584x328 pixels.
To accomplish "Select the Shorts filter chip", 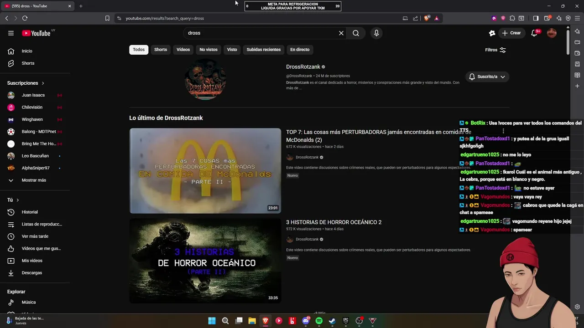I will click(161, 50).
